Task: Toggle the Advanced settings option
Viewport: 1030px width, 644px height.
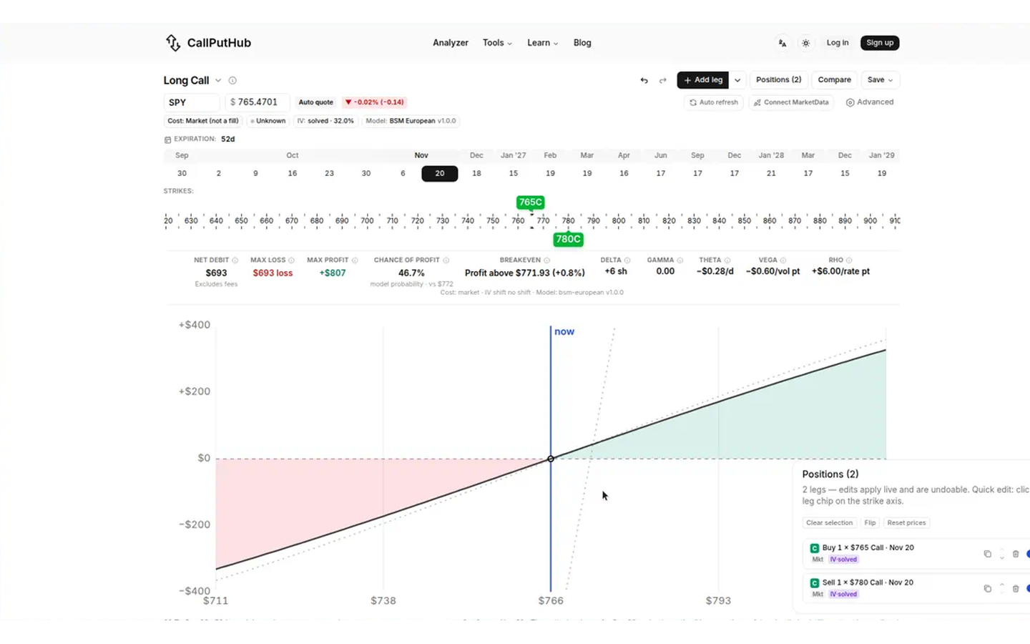Action: point(870,102)
